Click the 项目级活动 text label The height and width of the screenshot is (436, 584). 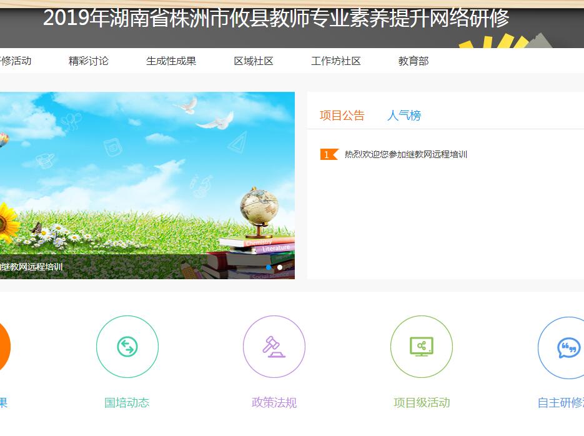[422, 403]
